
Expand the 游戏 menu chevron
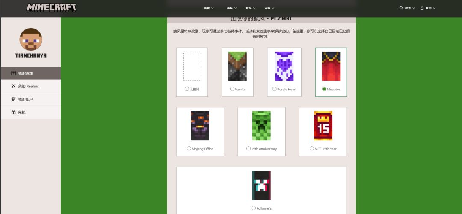[213, 8]
